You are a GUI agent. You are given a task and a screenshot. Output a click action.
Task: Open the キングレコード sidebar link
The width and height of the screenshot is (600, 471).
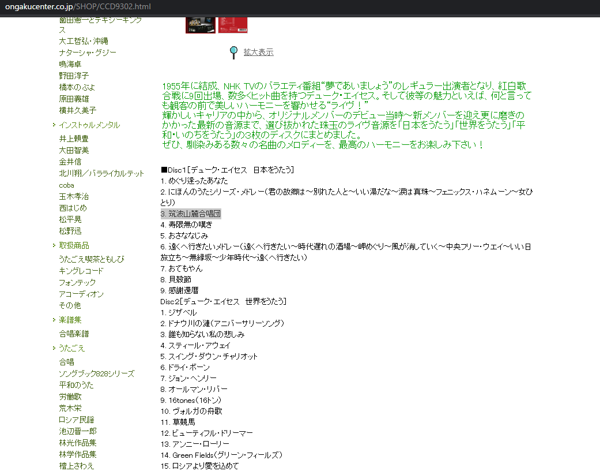click(x=81, y=271)
